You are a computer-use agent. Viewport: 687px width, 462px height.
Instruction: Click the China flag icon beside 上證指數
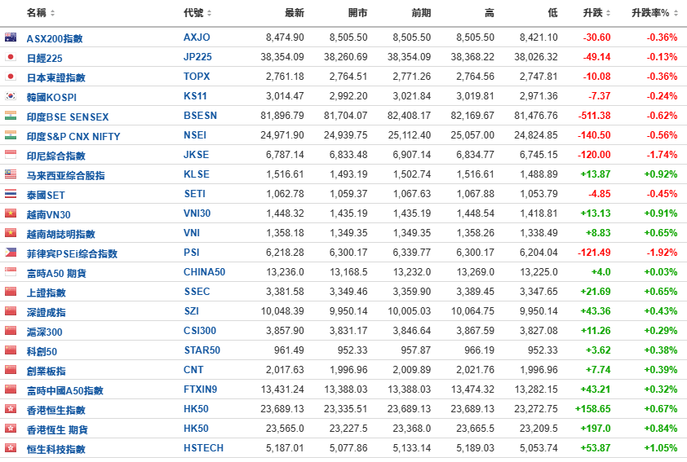point(11,292)
